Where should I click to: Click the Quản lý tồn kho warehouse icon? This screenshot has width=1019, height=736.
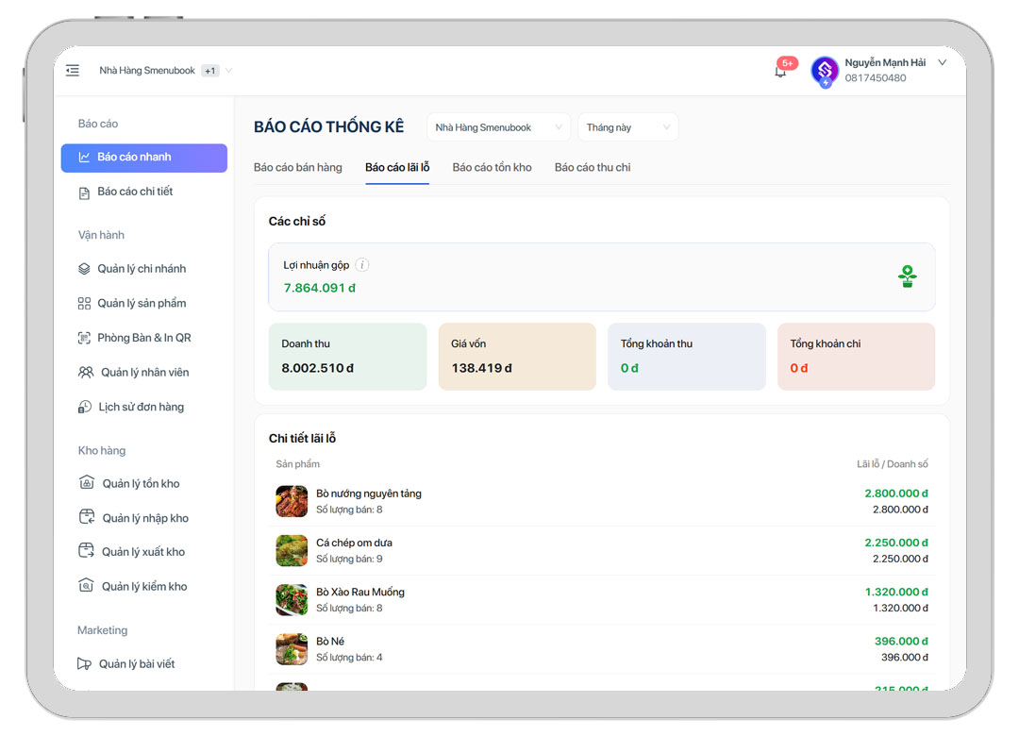(87, 482)
